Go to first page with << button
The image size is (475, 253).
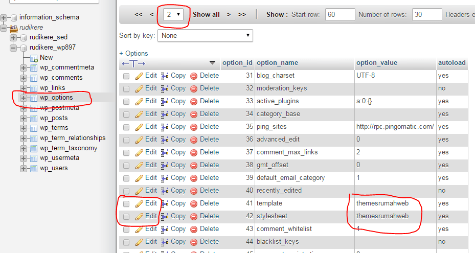click(x=139, y=14)
